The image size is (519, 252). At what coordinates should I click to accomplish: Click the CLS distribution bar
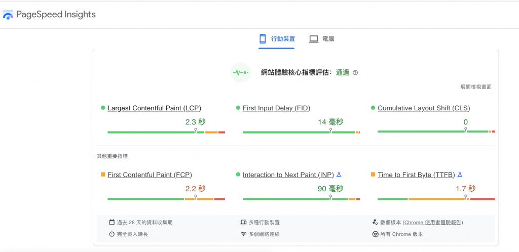point(436,132)
